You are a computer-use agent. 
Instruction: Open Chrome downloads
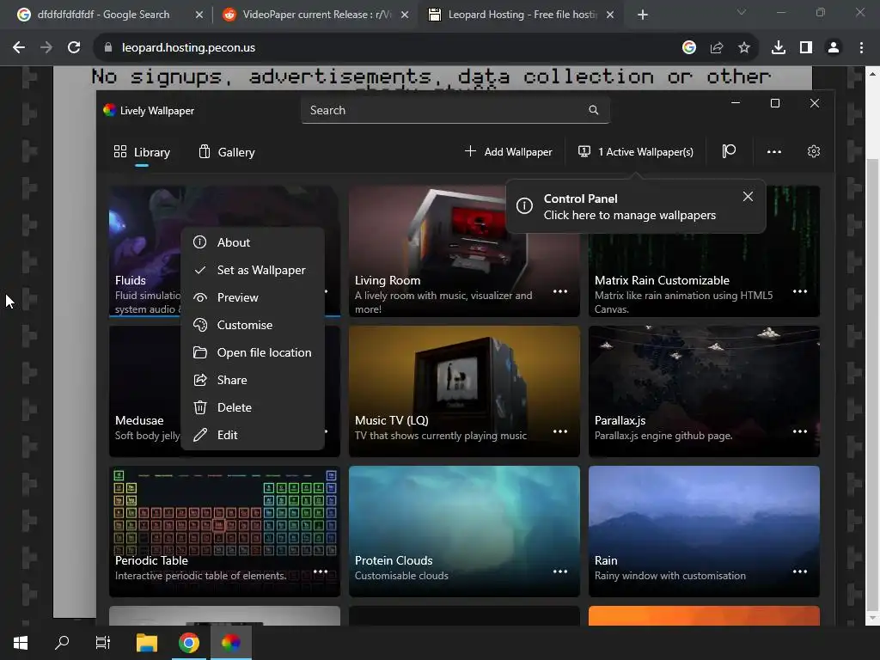click(x=778, y=48)
